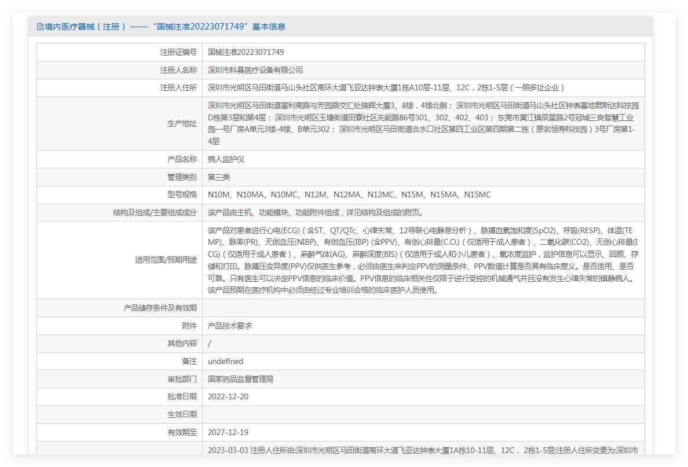Open the attachment 产品技术要求
Image resolution: width=688 pixels, height=467 pixels.
coord(229,326)
